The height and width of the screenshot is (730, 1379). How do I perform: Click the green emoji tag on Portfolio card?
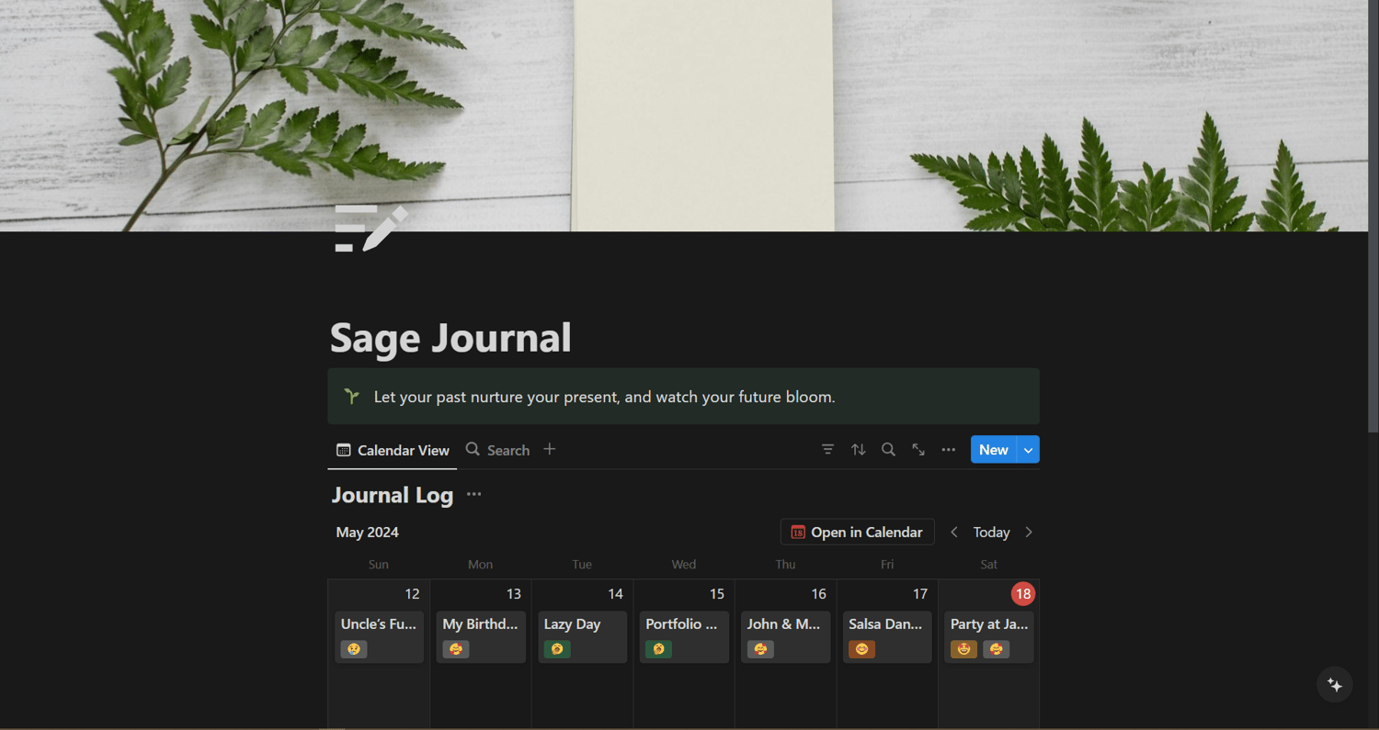(659, 649)
